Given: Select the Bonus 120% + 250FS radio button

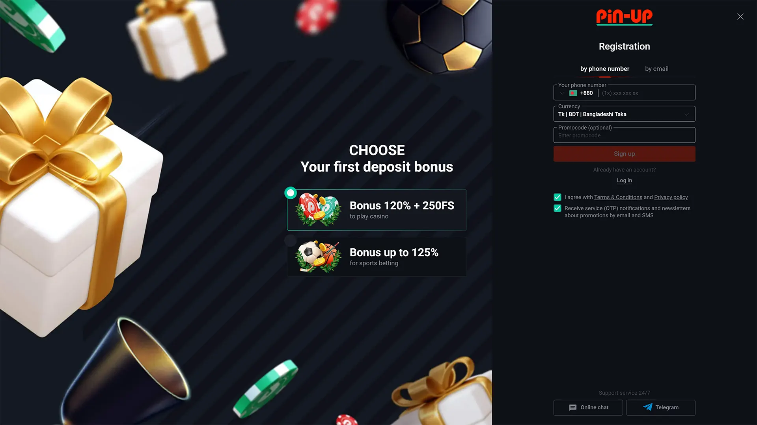Looking at the screenshot, I should coord(291,193).
